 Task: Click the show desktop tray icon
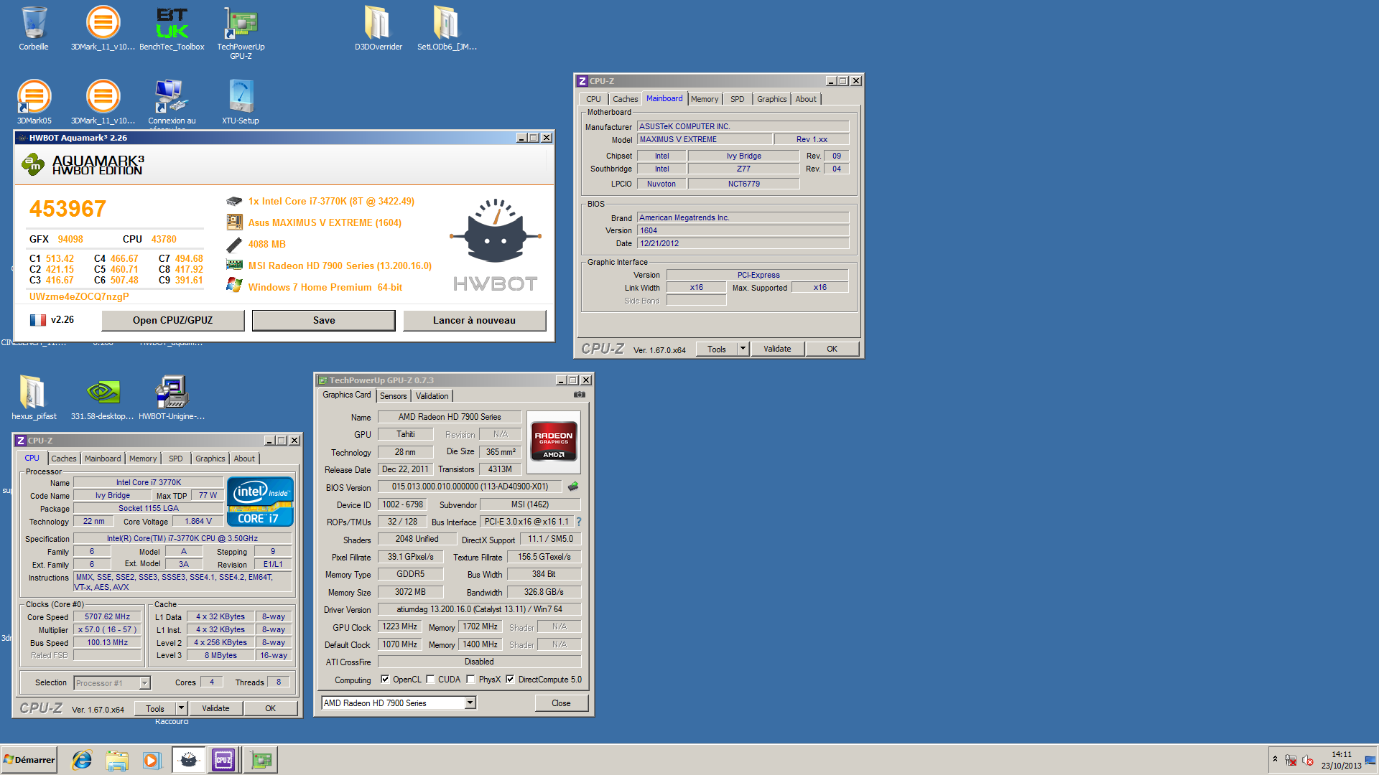(x=1370, y=760)
